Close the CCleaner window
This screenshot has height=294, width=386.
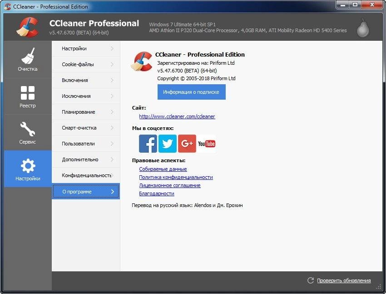pos(372,5)
